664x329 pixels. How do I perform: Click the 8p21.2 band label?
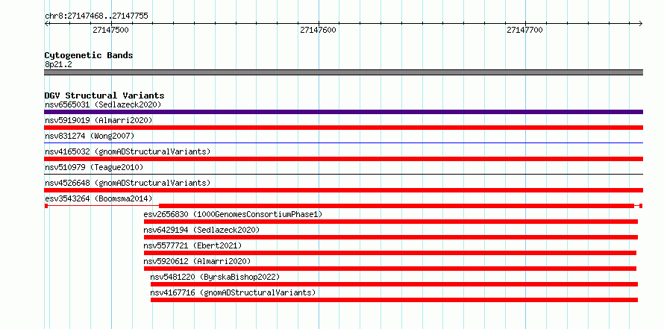point(58,64)
